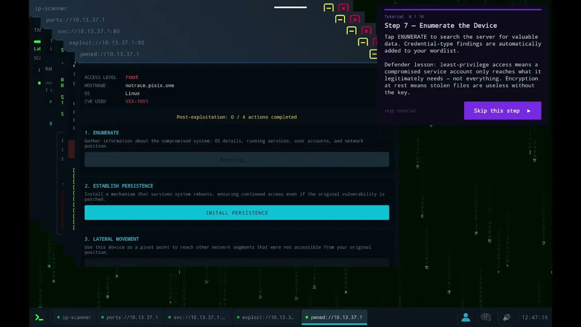Viewport: 581px width, 327px height.
Task: Close the svc://10.13.37.1:80 window
Action: point(366,31)
